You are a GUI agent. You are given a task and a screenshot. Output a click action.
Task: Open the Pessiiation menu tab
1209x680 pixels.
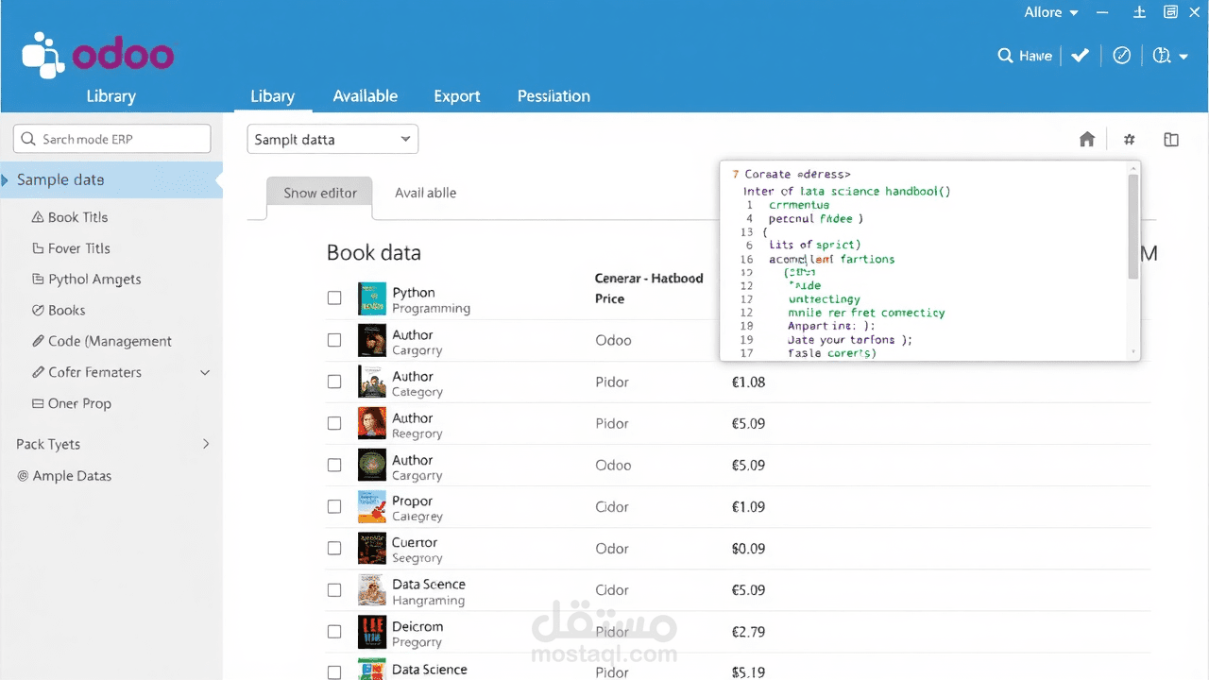[x=553, y=96]
